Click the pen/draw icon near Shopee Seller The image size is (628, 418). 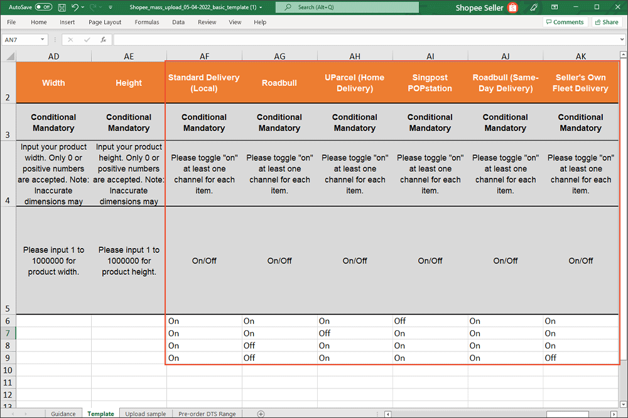point(534,8)
